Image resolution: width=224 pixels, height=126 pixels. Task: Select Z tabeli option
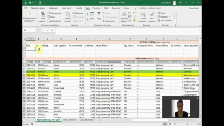coord(51,17)
